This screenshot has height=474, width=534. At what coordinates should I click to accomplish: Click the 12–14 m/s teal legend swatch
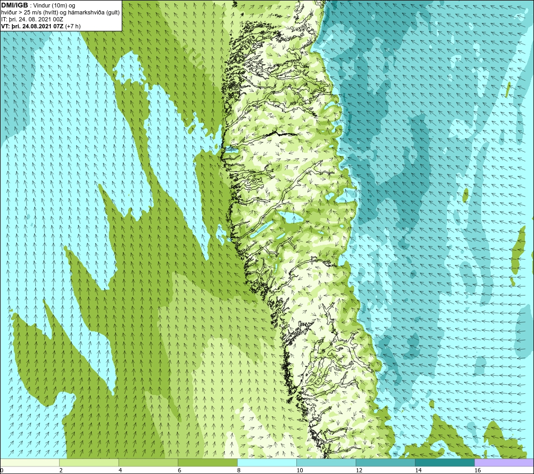click(x=385, y=462)
